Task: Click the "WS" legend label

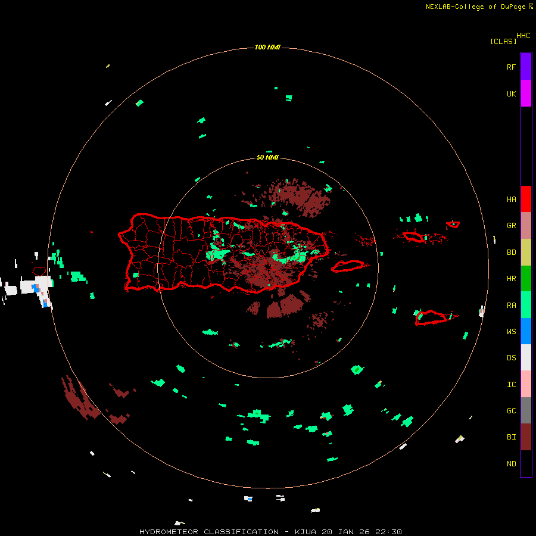Action: click(512, 332)
